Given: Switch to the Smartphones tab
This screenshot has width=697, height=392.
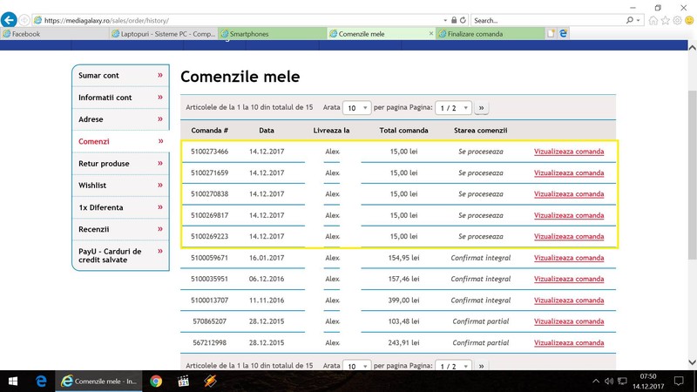Looking at the screenshot, I should tap(273, 34).
